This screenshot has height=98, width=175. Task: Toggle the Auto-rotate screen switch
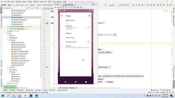tap(88, 42)
